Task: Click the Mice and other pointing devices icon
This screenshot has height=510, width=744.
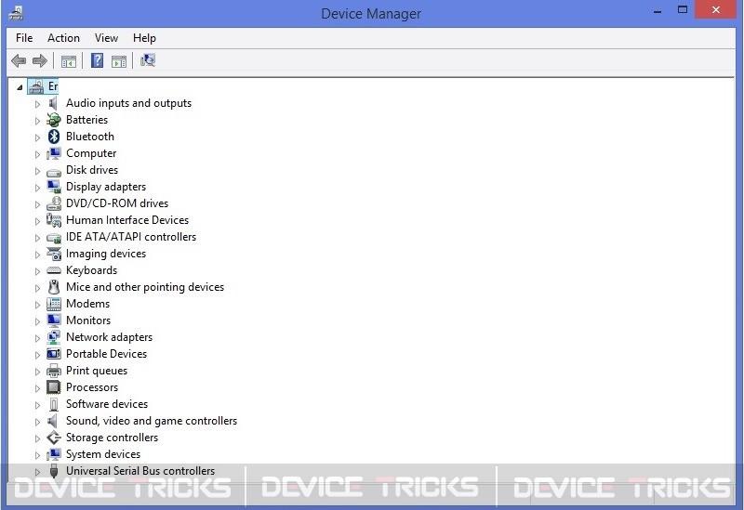Action: [54, 287]
